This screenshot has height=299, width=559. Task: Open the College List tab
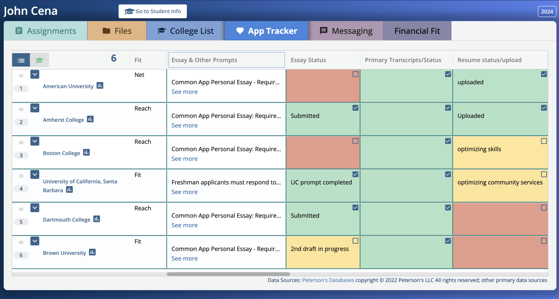(185, 31)
